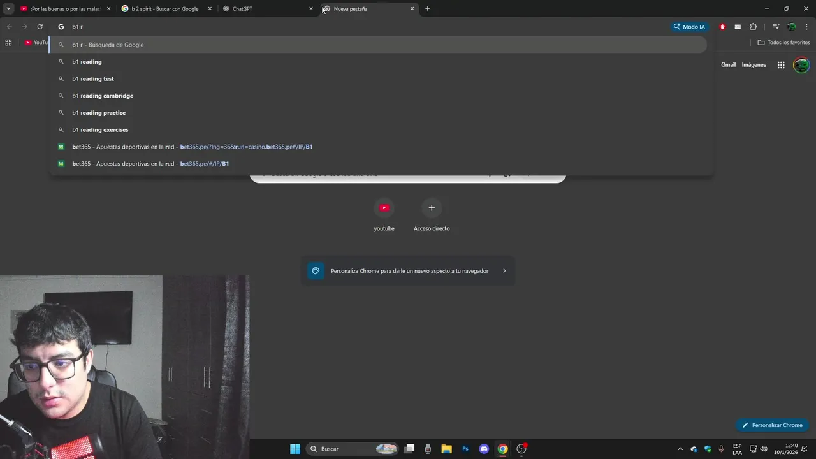
Task: Open Task View on the taskbar
Action: click(410, 449)
